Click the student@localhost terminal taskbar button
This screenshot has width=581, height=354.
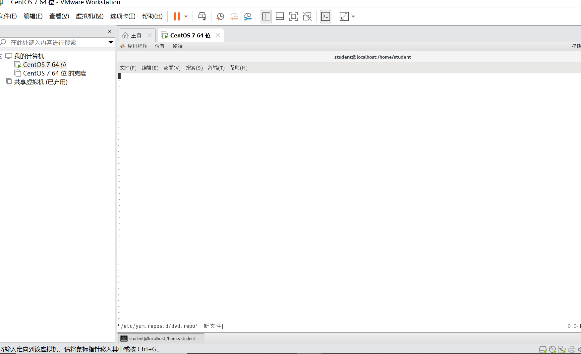point(161,338)
